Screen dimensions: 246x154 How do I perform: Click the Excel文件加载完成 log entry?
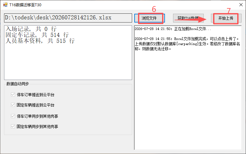(187, 39)
